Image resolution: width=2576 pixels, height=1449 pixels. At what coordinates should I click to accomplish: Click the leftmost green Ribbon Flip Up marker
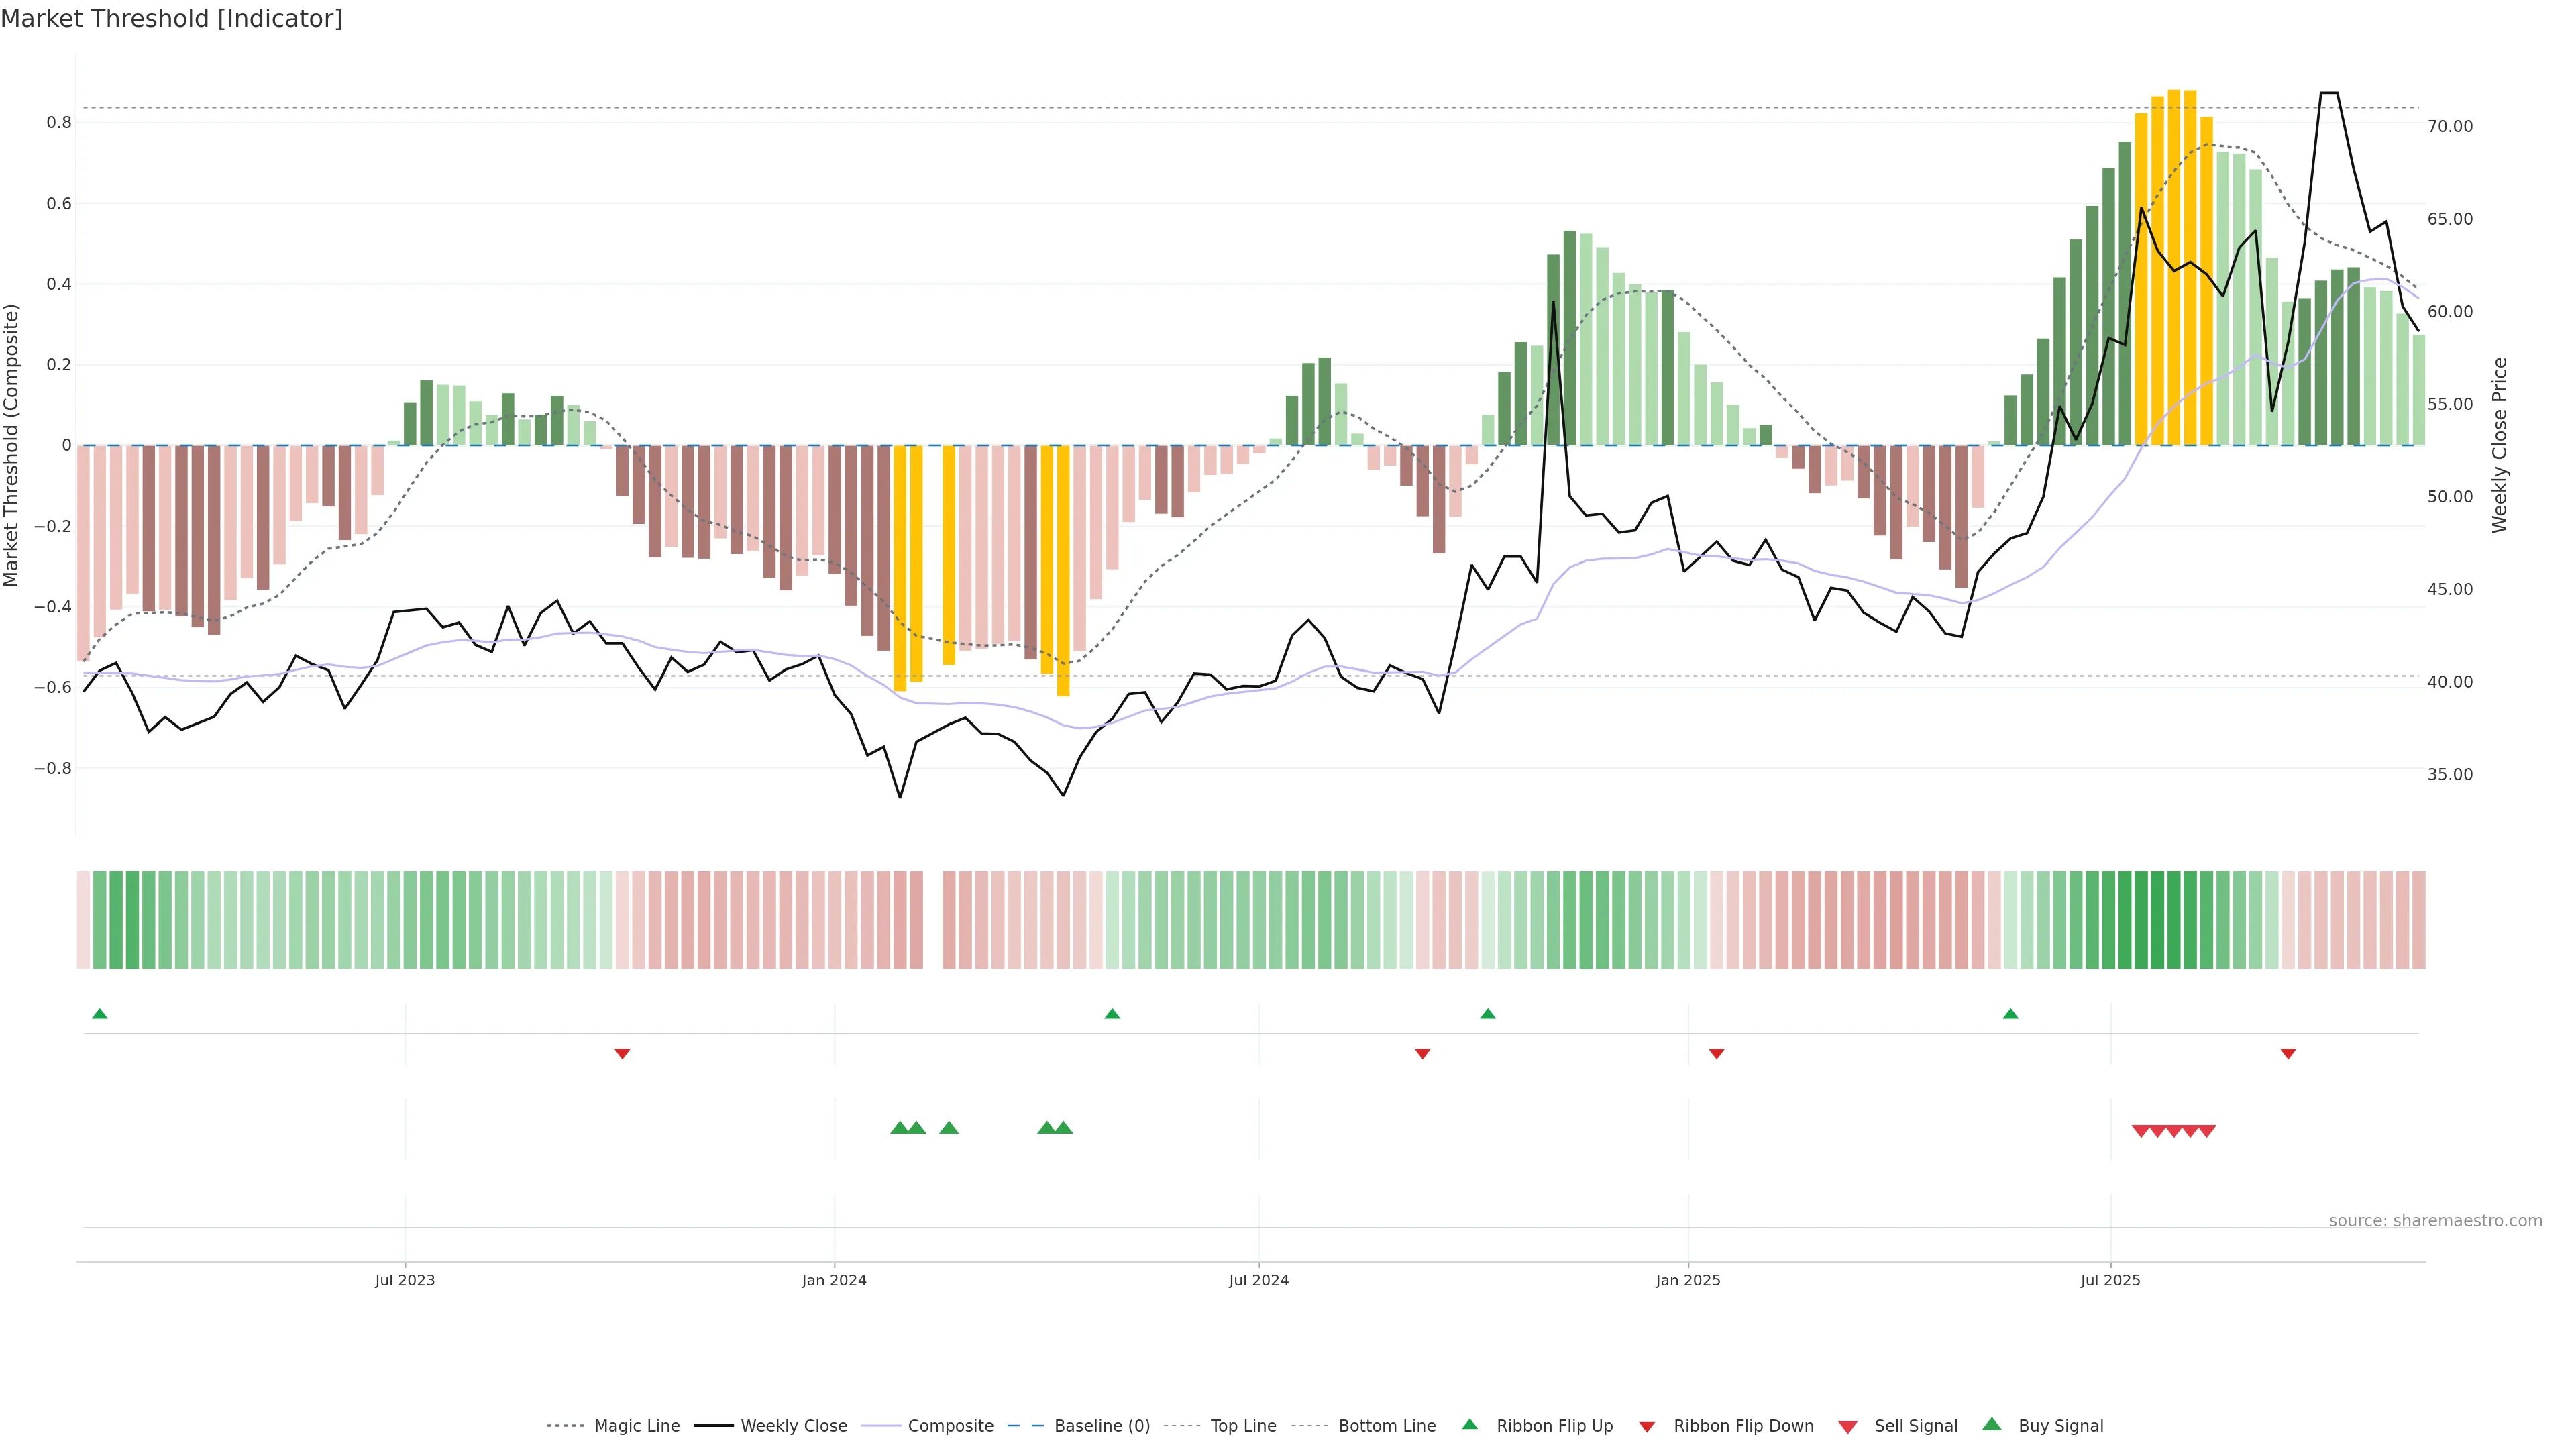click(99, 1014)
